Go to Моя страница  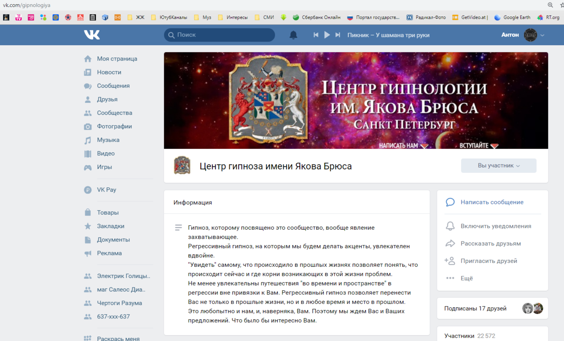click(117, 59)
